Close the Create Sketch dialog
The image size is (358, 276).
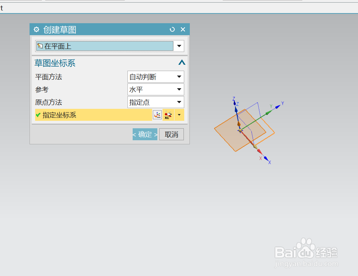[x=183, y=29]
